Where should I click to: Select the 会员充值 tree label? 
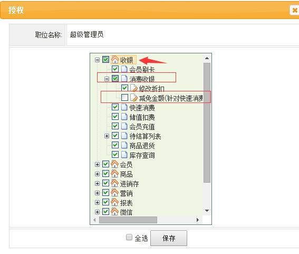coord(142,127)
